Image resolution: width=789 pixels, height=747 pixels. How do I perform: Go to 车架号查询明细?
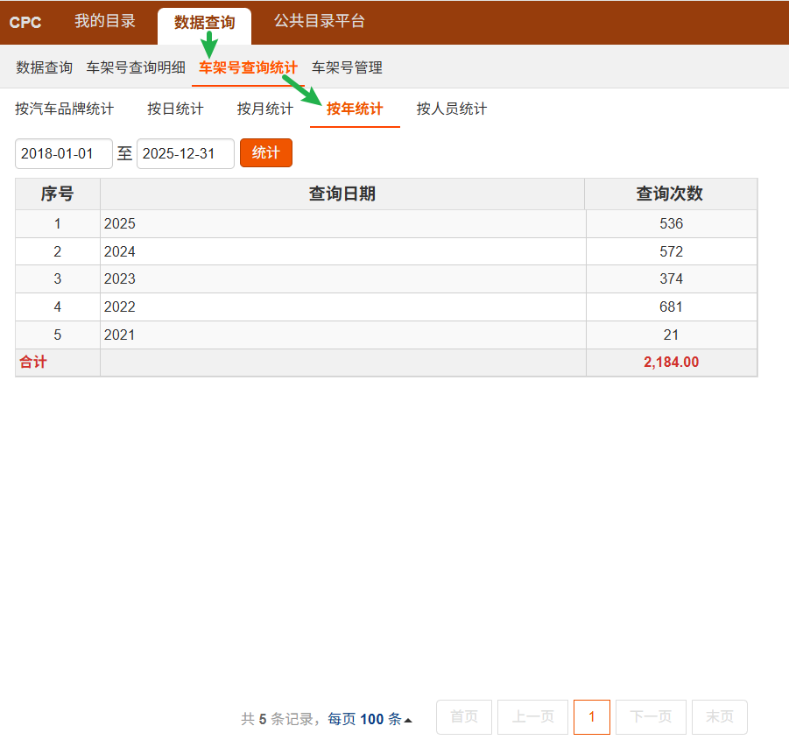click(x=136, y=67)
